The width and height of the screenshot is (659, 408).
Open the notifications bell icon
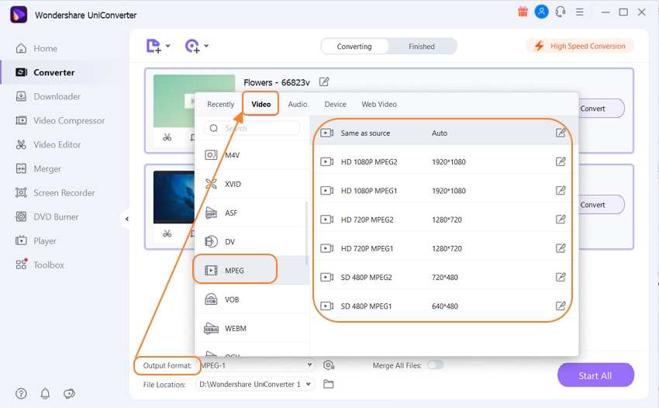(45, 393)
